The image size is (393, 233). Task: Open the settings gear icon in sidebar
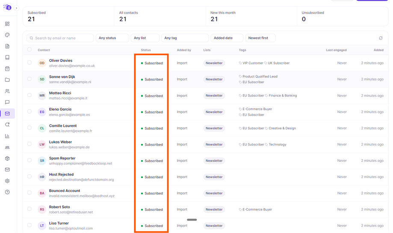click(7, 181)
